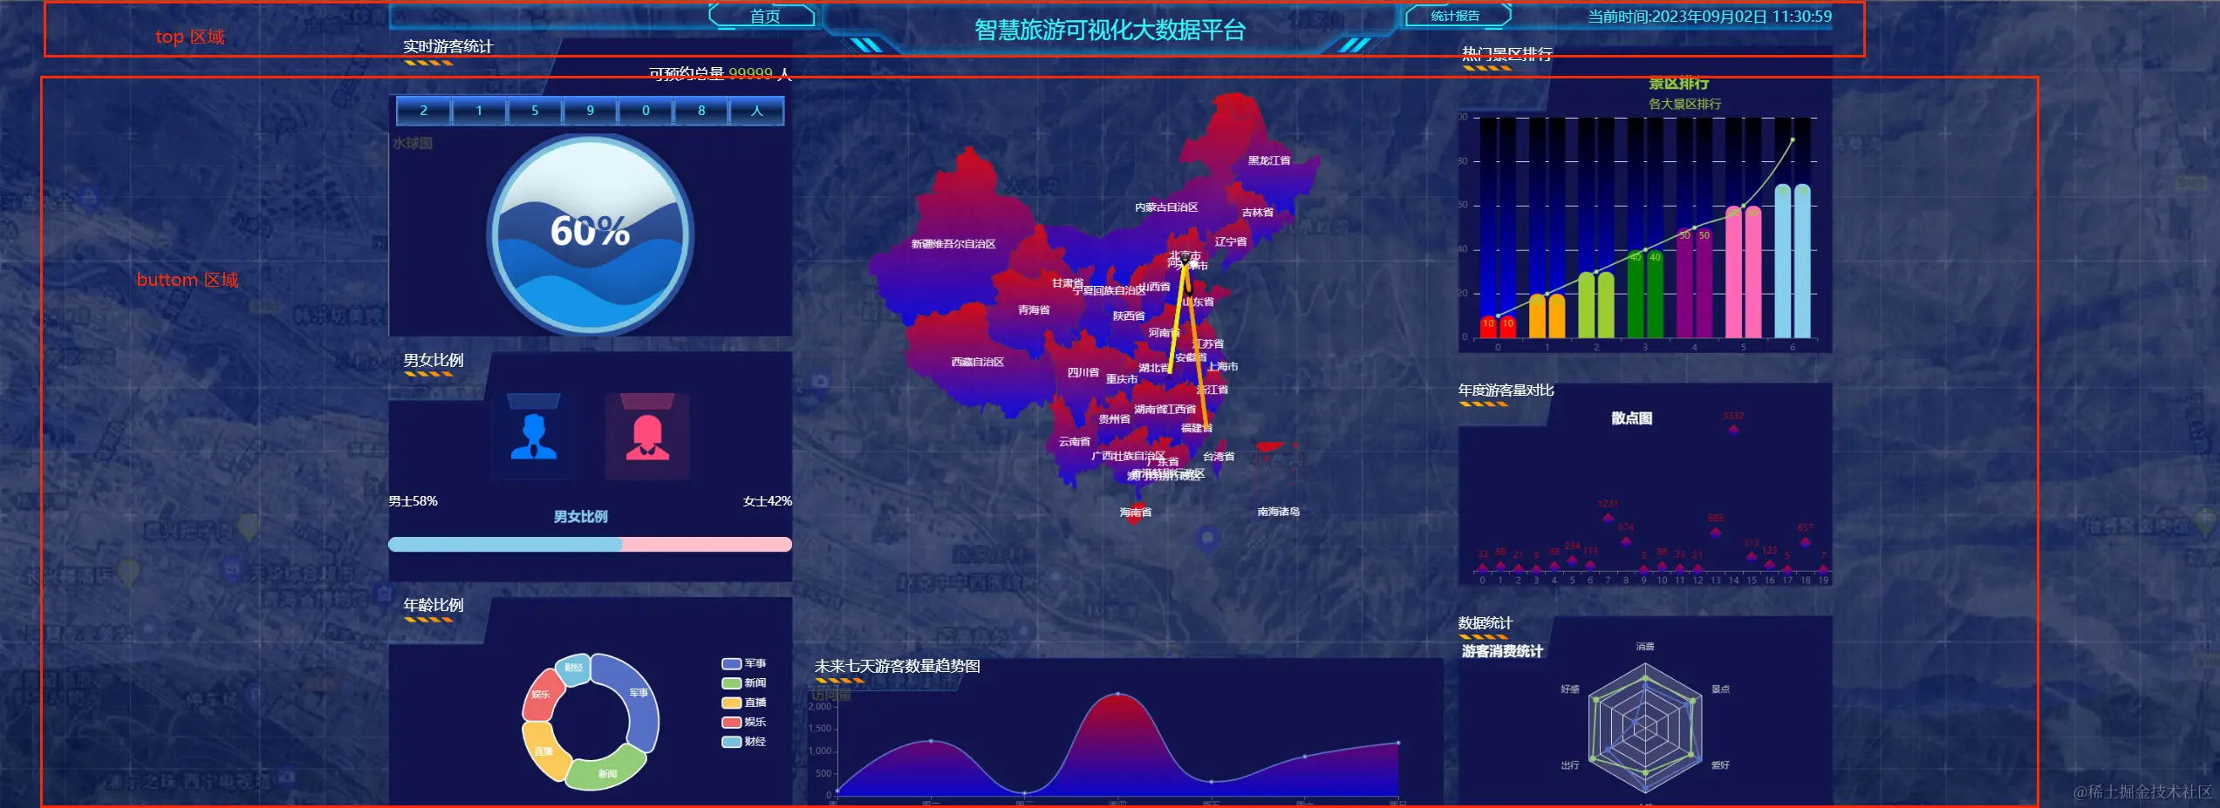
Task: Select the pink female avatar icon
Action: coord(647,436)
